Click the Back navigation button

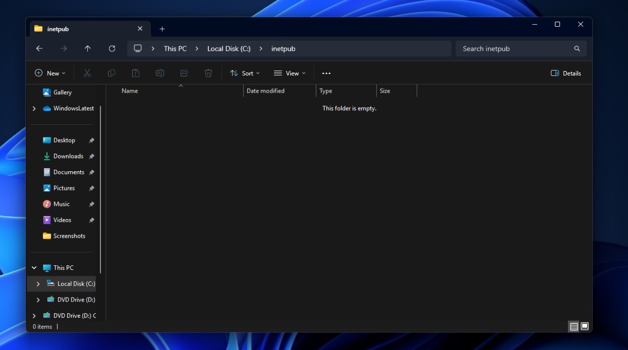tap(39, 48)
